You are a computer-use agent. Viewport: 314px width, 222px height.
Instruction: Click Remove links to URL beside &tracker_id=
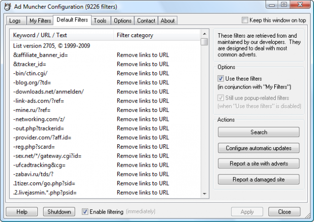point(143,64)
